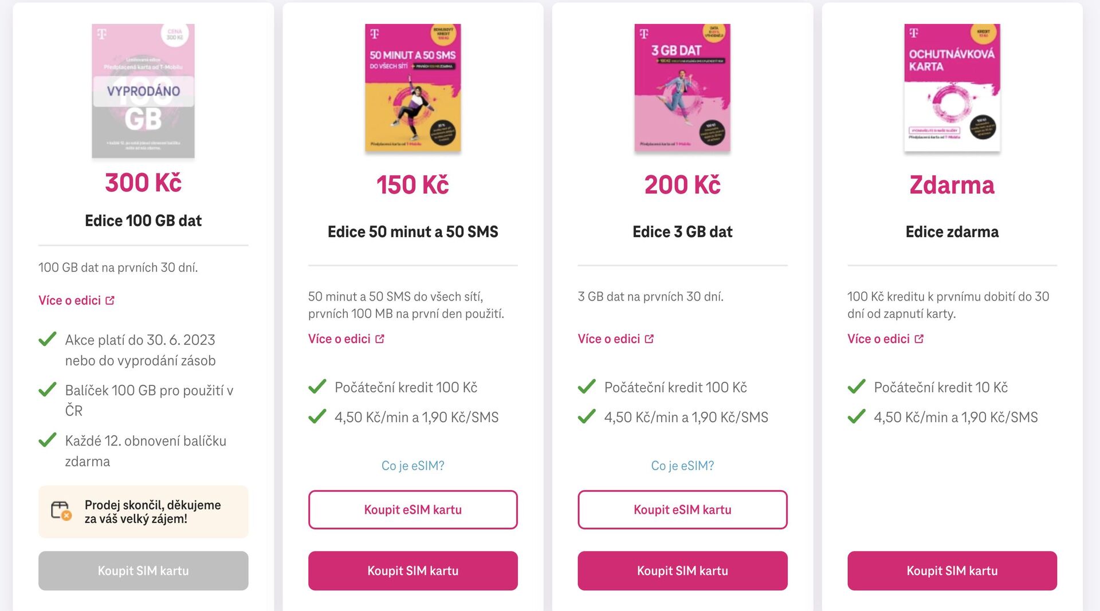The width and height of the screenshot is (1100, 611).
Task: Click external link icon beside Edice zdarma 'Více o edici'
Action: click(x=920, y=339)
